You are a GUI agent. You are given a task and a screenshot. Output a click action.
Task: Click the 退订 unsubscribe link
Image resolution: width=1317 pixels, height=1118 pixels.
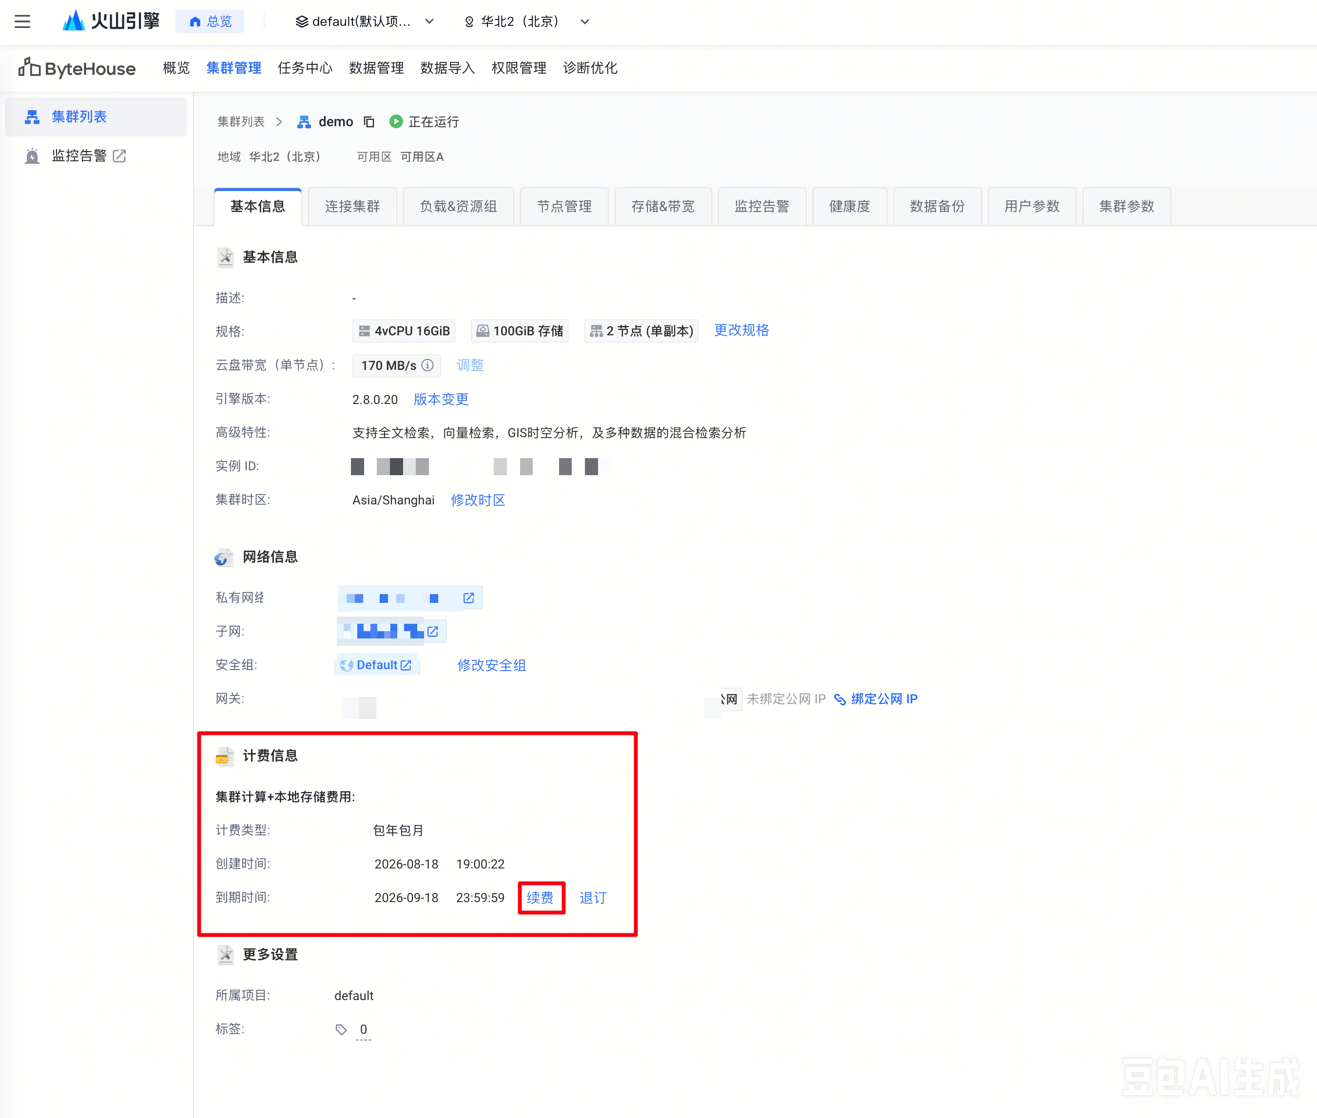(x=593, y=897)
